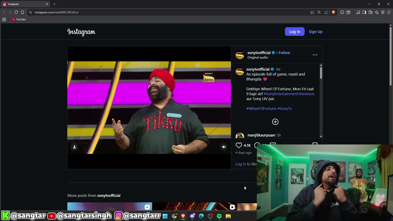Open Google Chrome from the taskbar
Screen dimensions: 393x221
pos(174,216)
